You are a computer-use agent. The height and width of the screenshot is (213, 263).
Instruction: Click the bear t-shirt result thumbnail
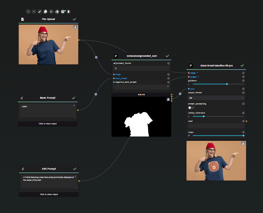(x=216, y=161)
